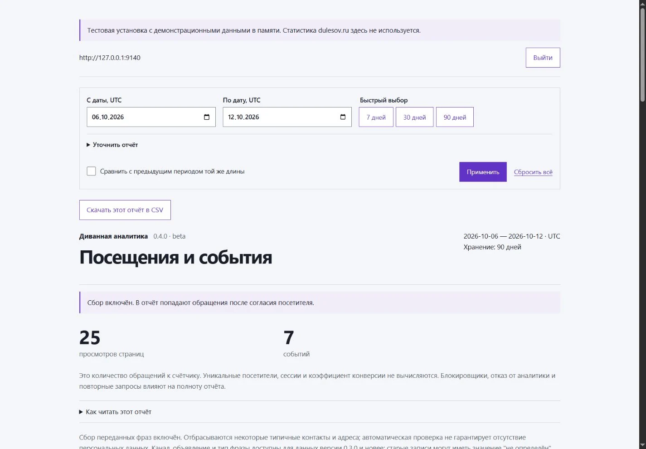Apply filters with "Применить" button

click(483, 172)
